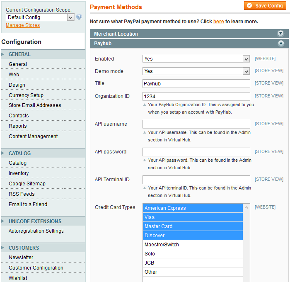Open the Newsletter configuration tab
Image resolution: width=290 pixels, height=282 pixels.
(21, 258)
